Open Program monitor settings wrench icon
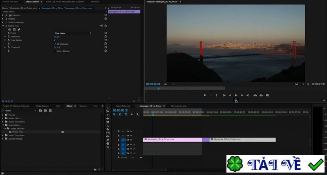The image size is (327, 175). [308, 84]
